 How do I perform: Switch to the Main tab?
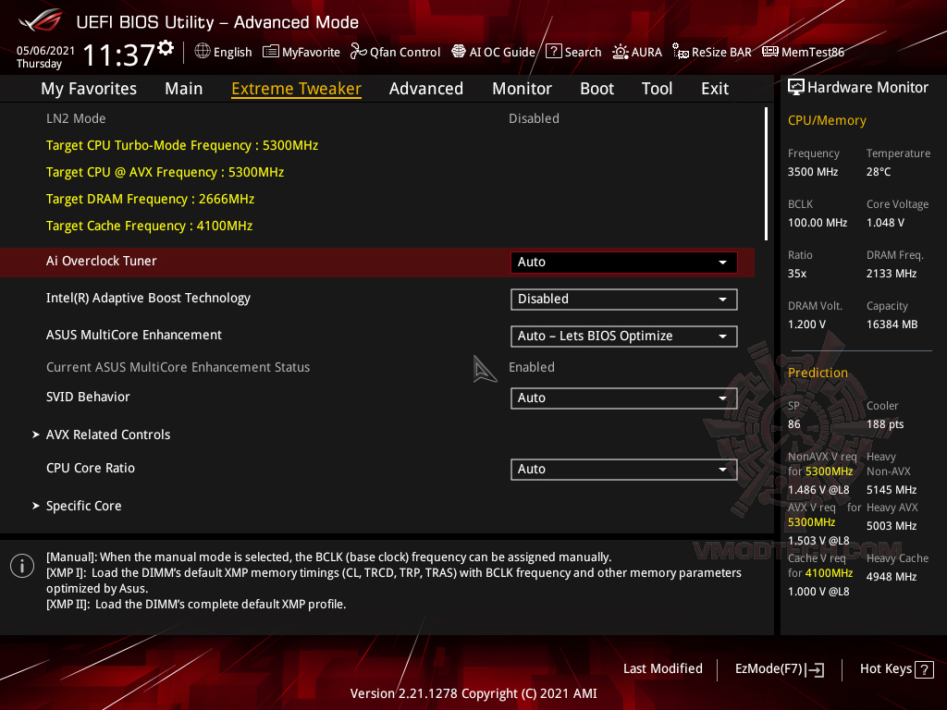click(184, 88)
